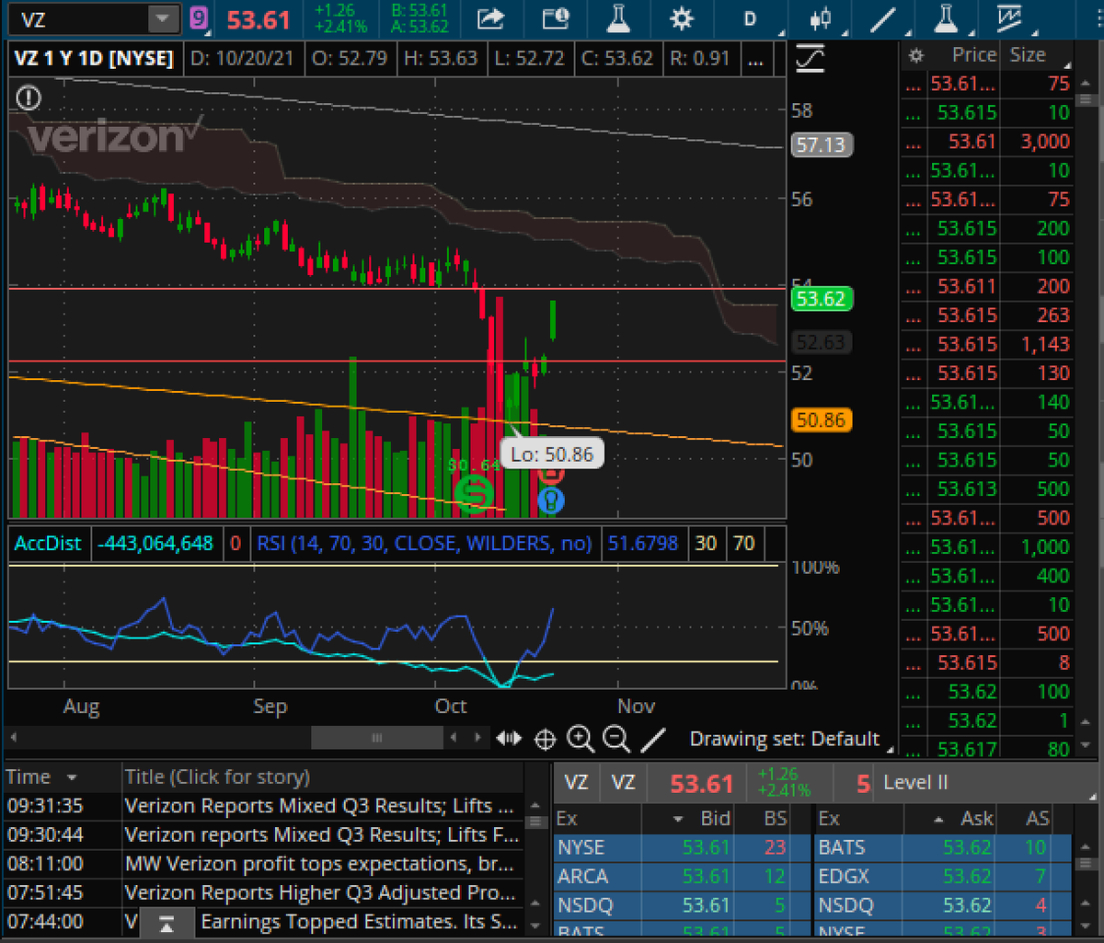This screenshot has width=1104, height=943.
Task: Open chart settings gear icon
Action: pos(681,18)
